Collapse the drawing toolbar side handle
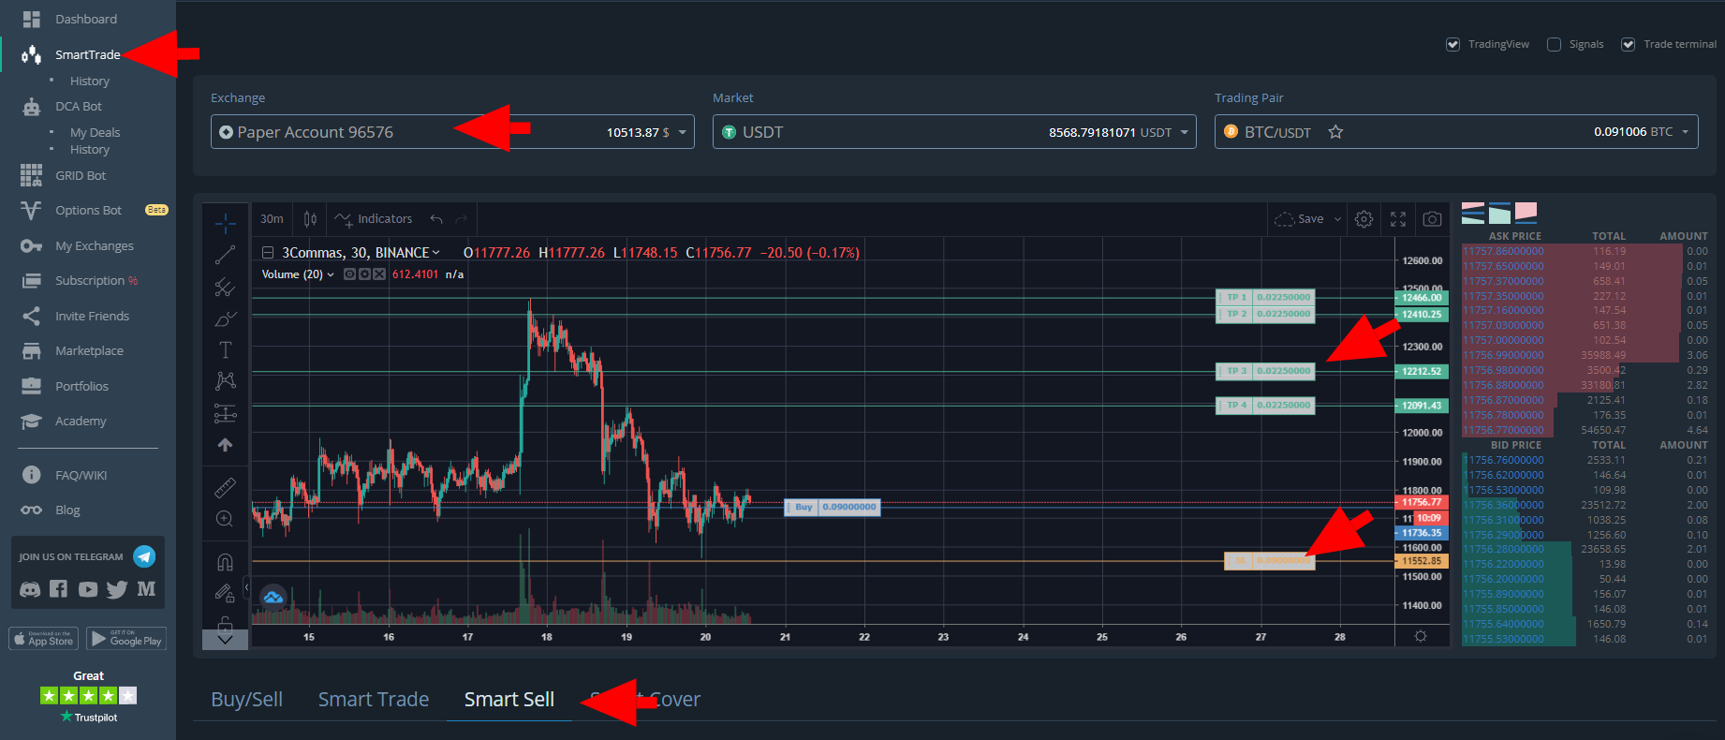 (x=246, y=587)
